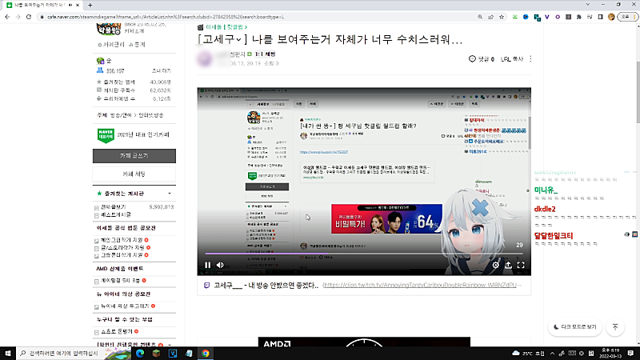Click the scroll-to-top arrow button
The width and height of the screenshot is (640, 360).
(x=615, y=327)
